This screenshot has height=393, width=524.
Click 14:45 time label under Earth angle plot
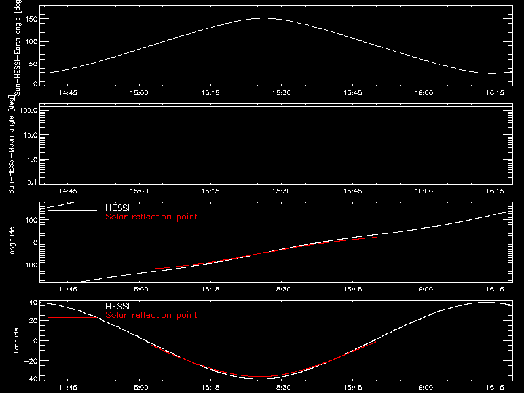tap(68, 93)
